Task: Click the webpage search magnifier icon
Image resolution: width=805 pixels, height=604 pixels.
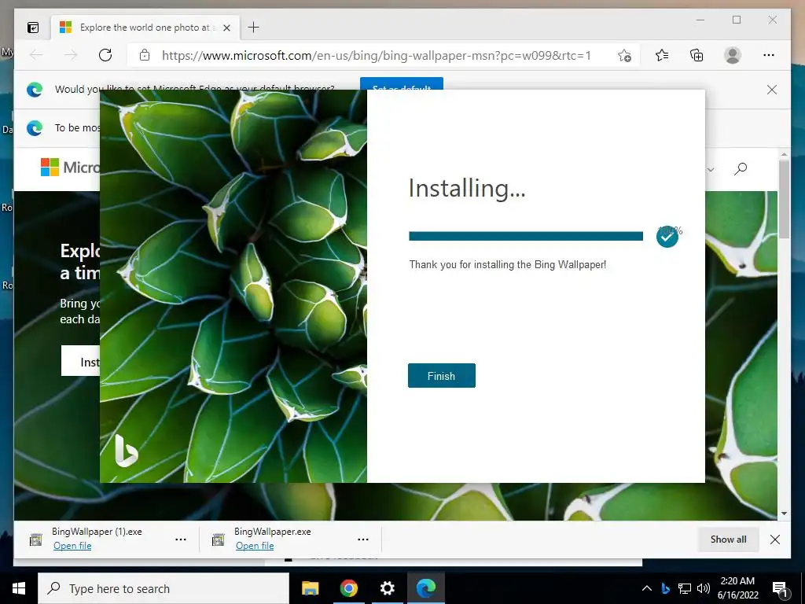Action: (741, 168)
